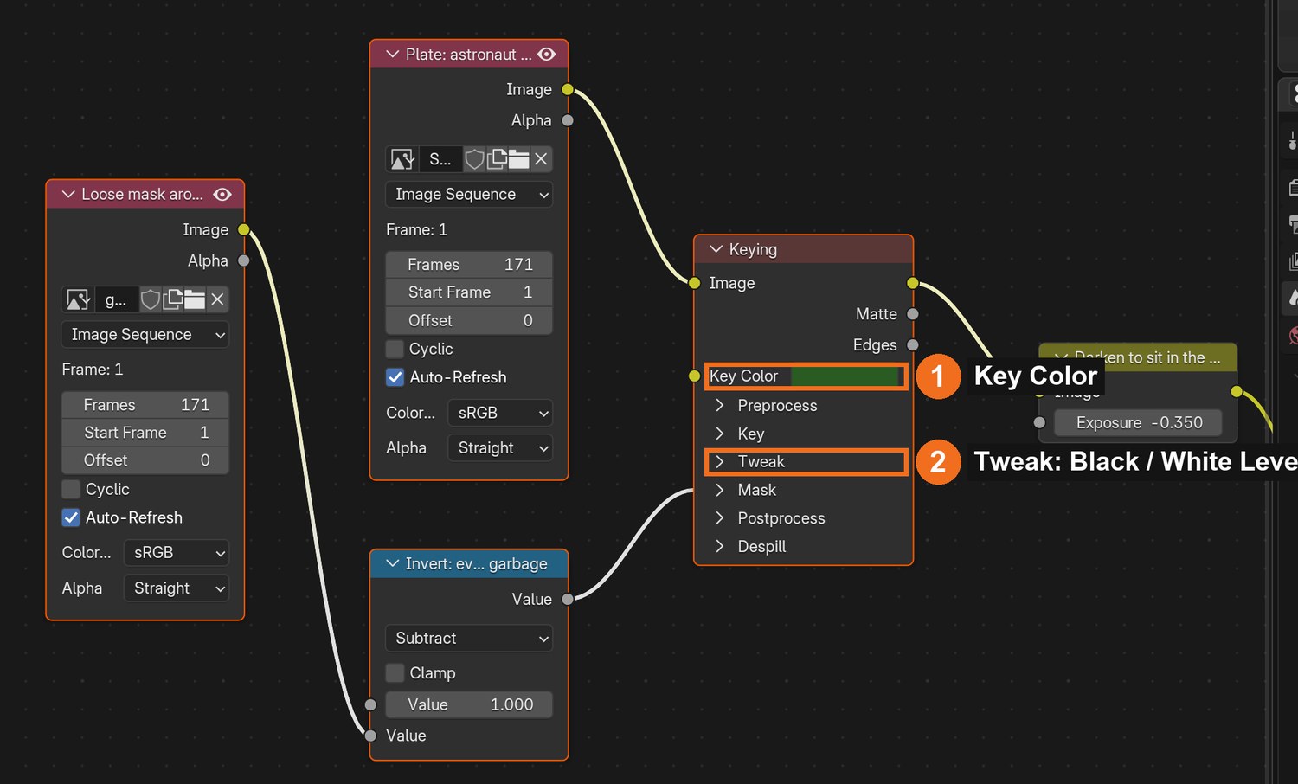This screenshot has width=1298, height=784.
Task: Expand the Postprocess panel in Keying node
Action: point(719,518)
